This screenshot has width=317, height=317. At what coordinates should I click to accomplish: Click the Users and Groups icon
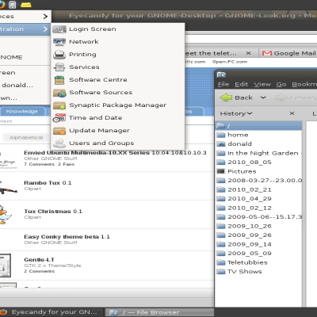click(59, 143)
